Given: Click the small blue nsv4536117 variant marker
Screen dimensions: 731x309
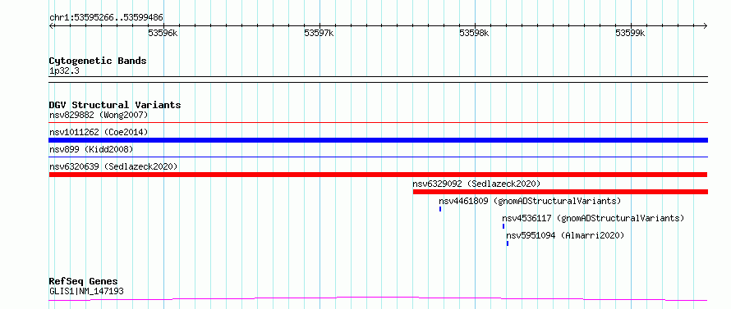Looking at the screenshot, I should (x=503, y=226).
